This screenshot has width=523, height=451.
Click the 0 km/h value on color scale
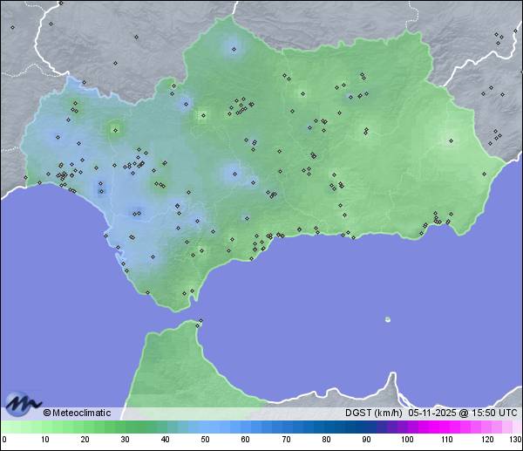click(3, 439)
